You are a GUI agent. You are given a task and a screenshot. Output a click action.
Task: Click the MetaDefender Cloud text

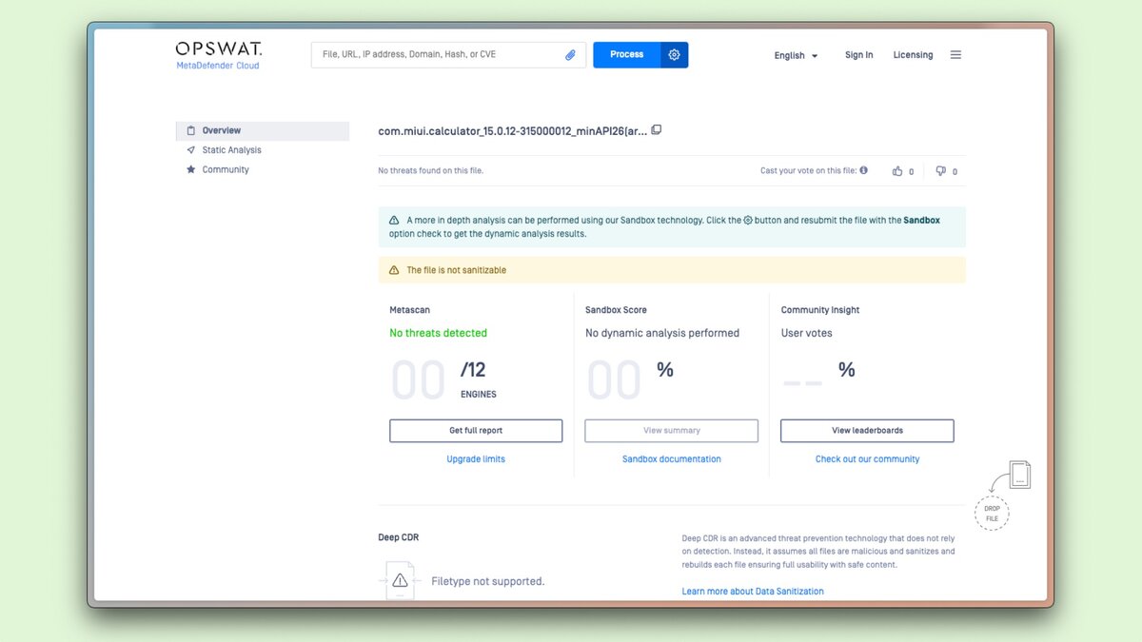pos(218,66)
